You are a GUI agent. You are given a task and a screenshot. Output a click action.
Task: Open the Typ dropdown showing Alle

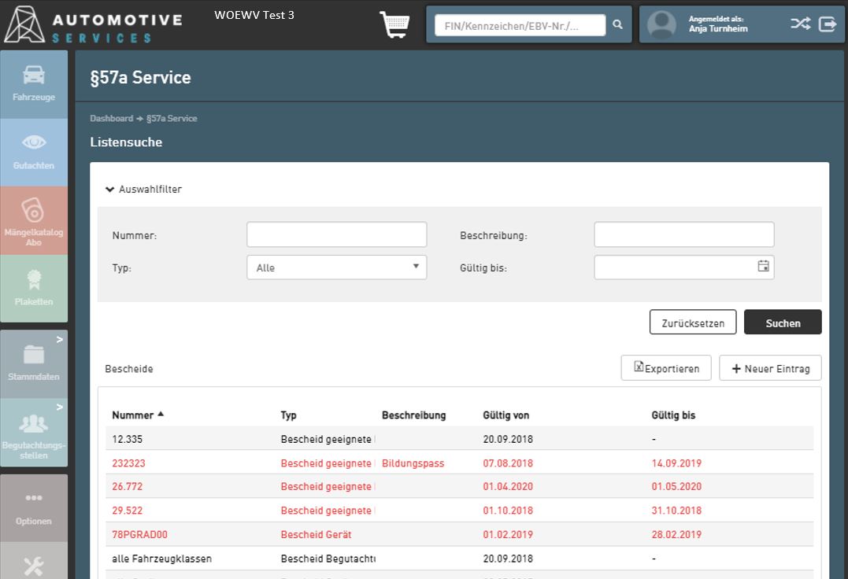[x=336, y=267]
